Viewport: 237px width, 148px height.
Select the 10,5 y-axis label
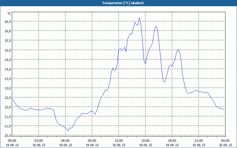(8, 136)
